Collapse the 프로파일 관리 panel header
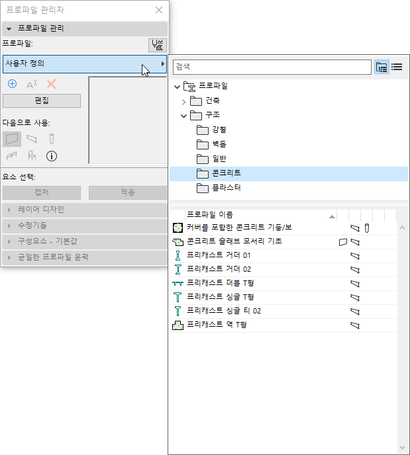 pyautogui.click(x=85, y=28)
